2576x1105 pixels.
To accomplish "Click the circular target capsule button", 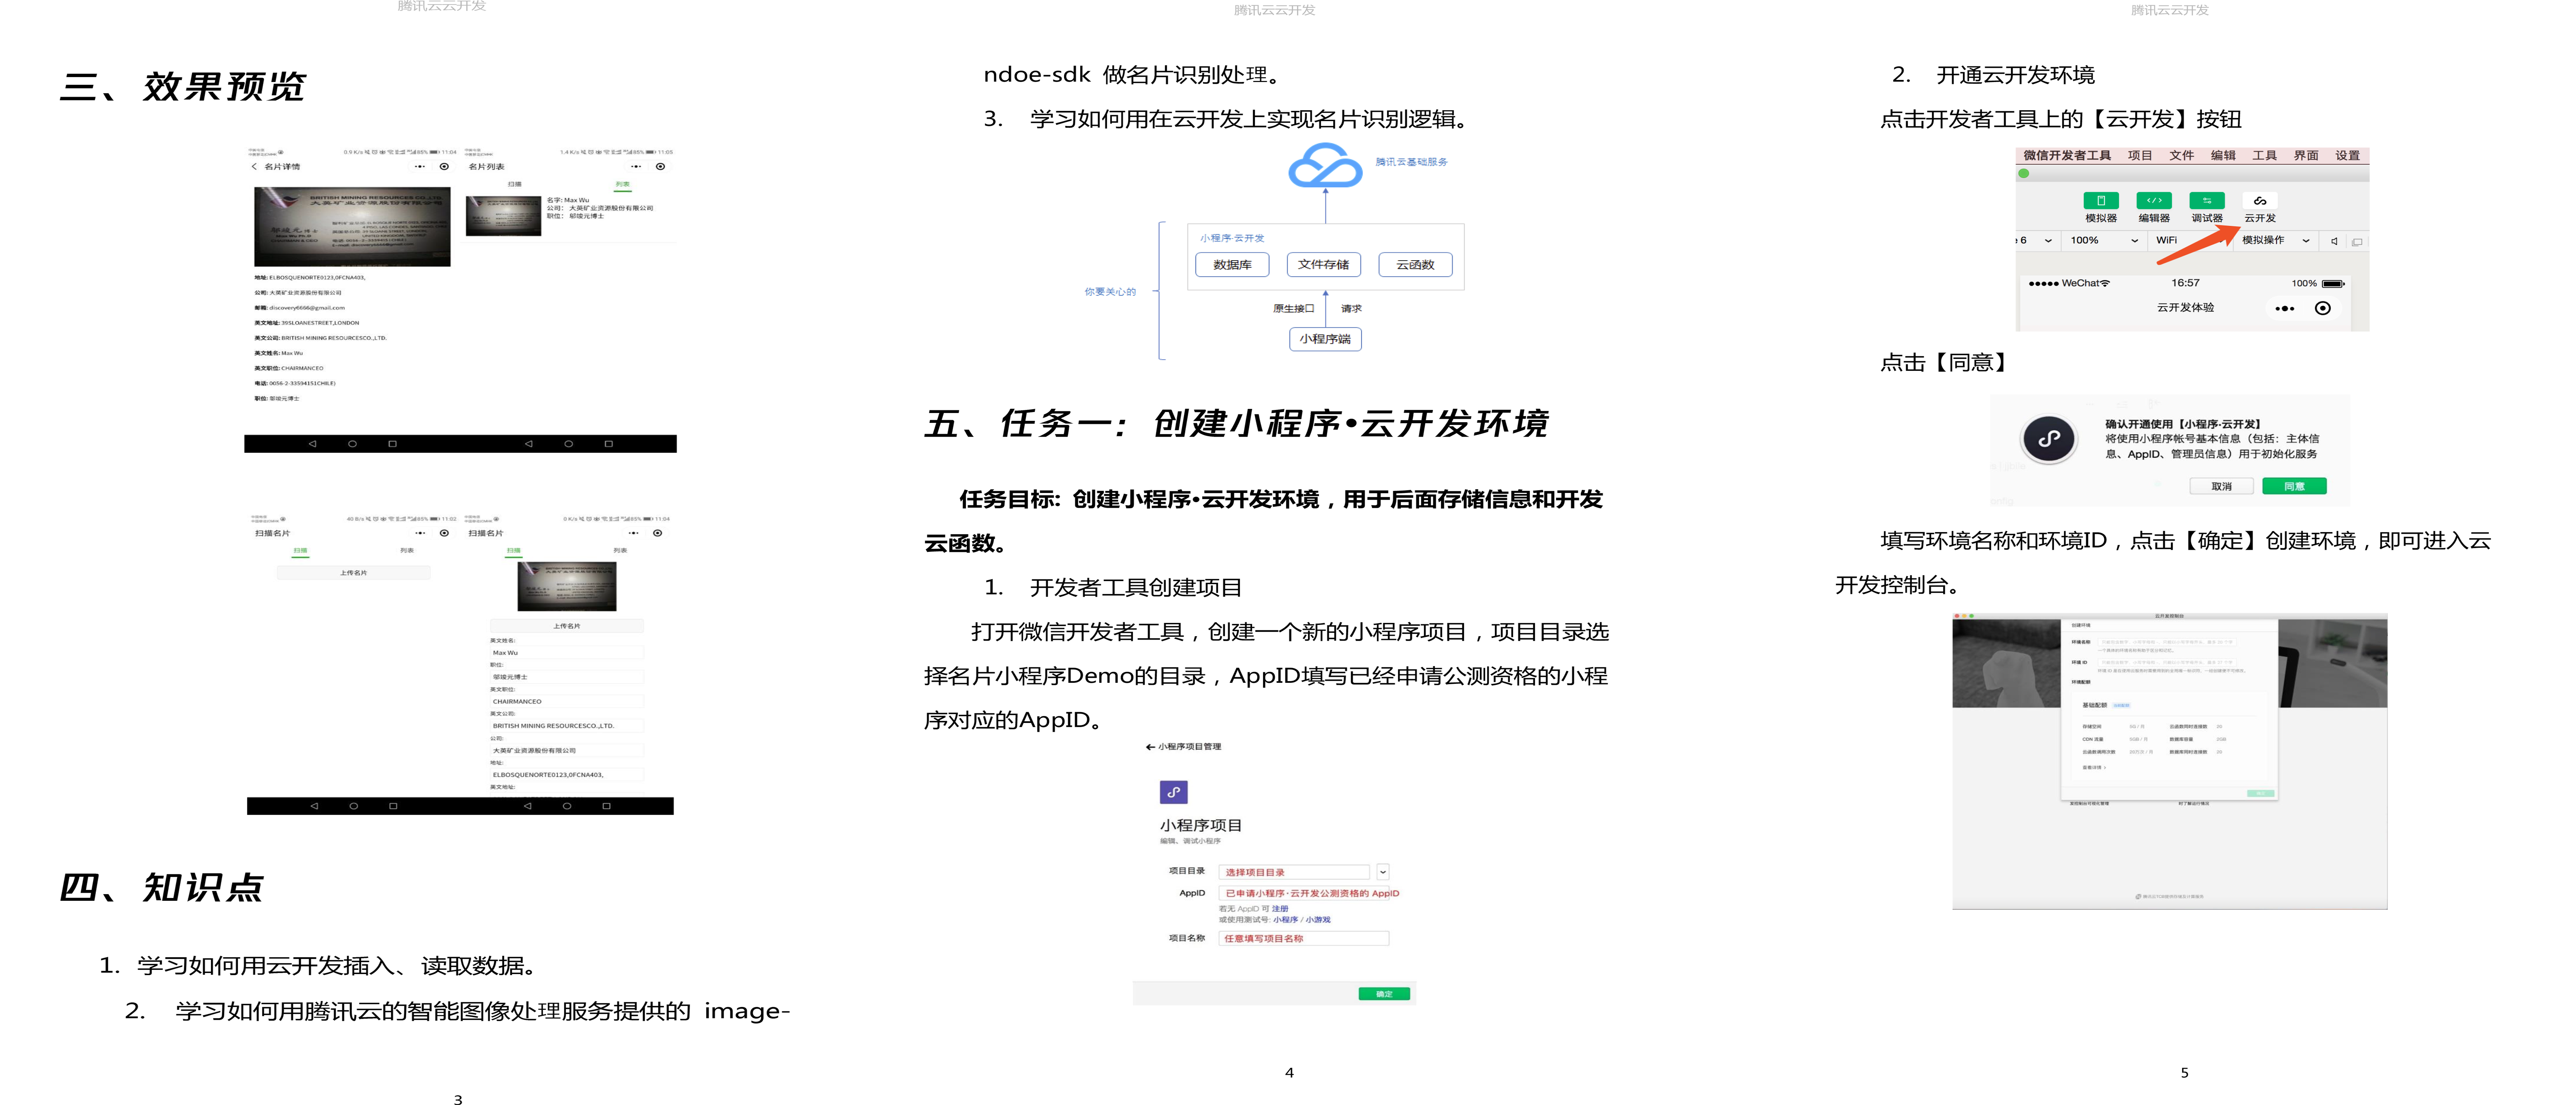I will tap(2323, 309).
